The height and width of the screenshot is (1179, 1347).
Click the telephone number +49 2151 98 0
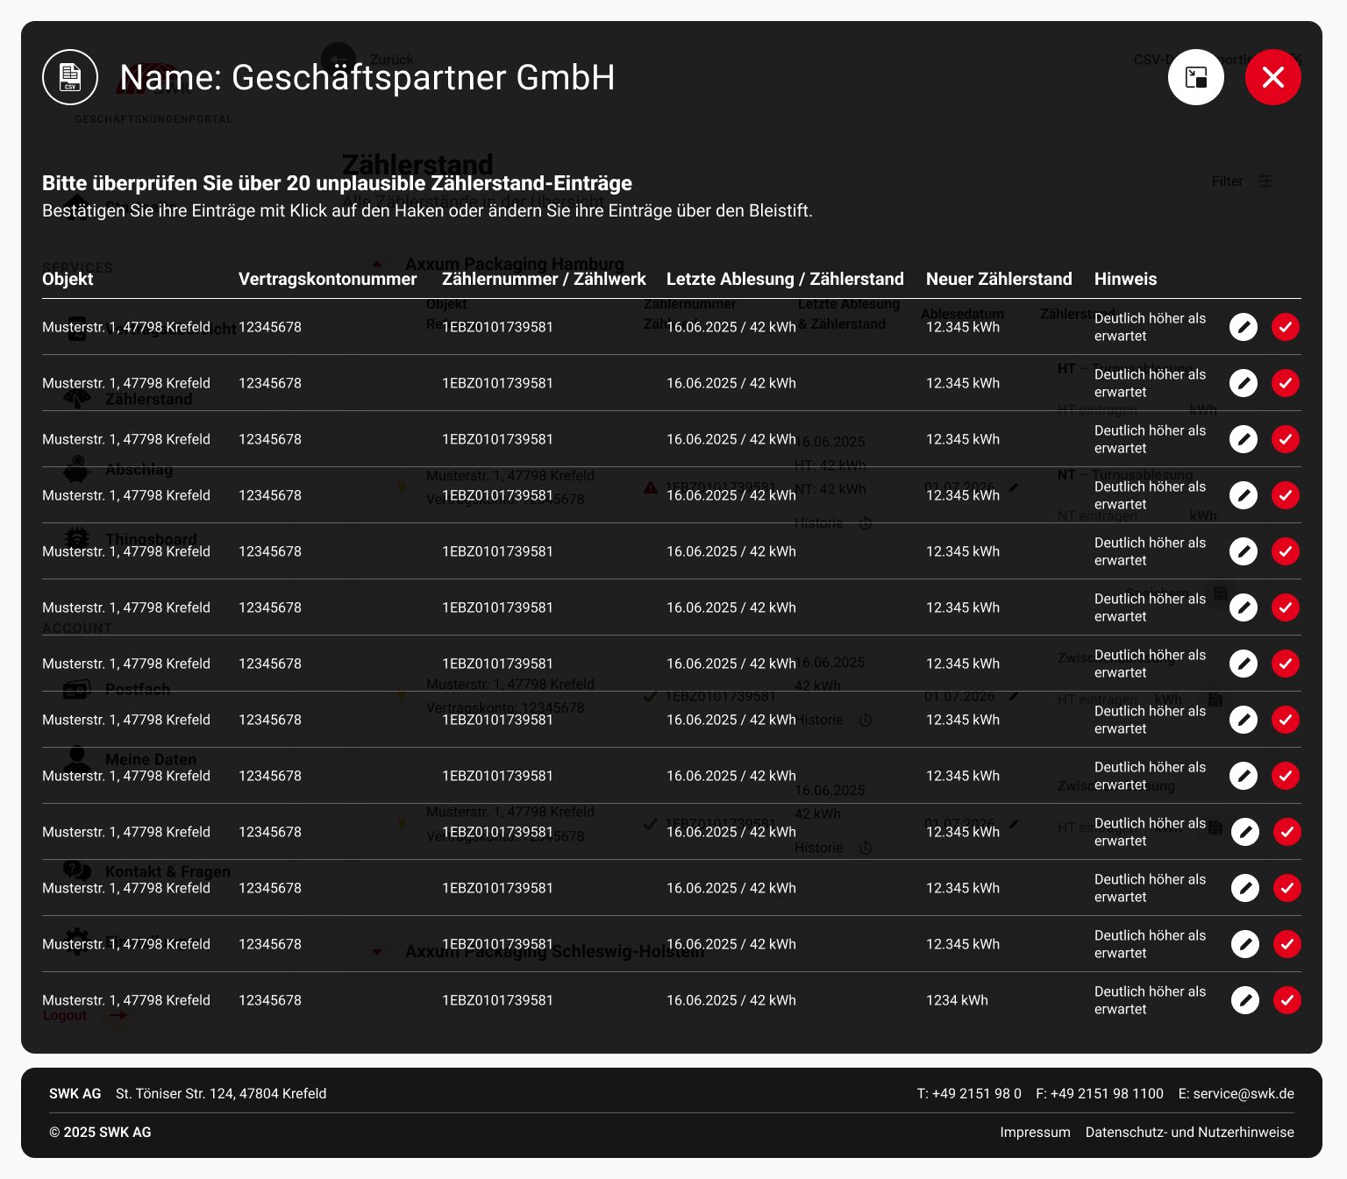[977, 1093]
